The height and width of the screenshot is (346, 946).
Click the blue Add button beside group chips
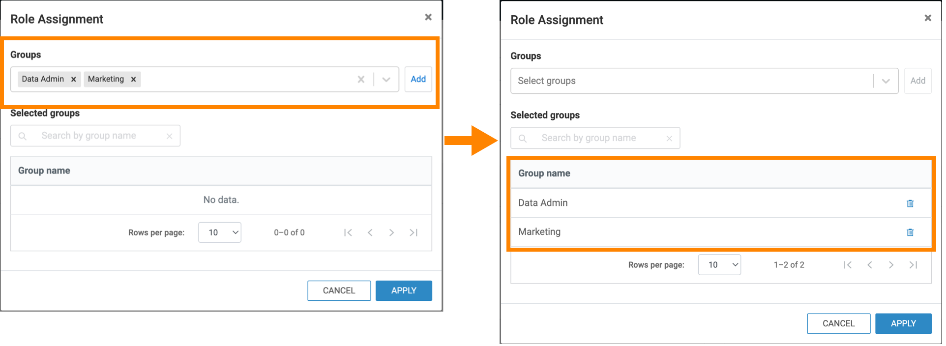tap(418, 79)
